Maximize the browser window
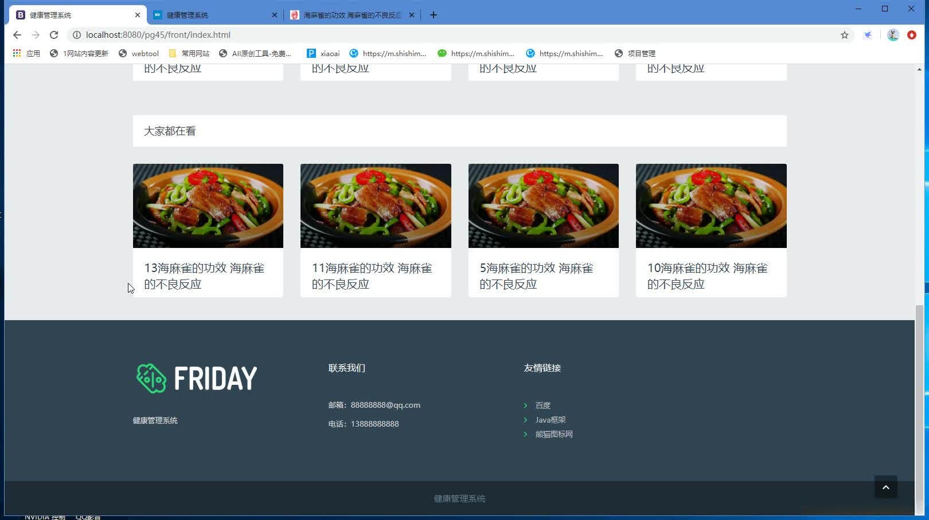Viewport: 929px width, 520px height. point(885,9)
